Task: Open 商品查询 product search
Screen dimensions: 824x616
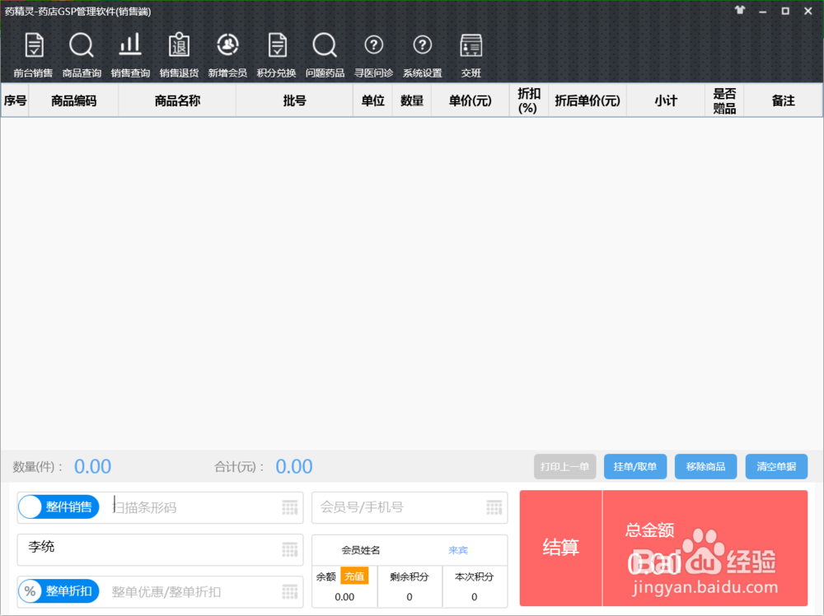Action: 82,54
